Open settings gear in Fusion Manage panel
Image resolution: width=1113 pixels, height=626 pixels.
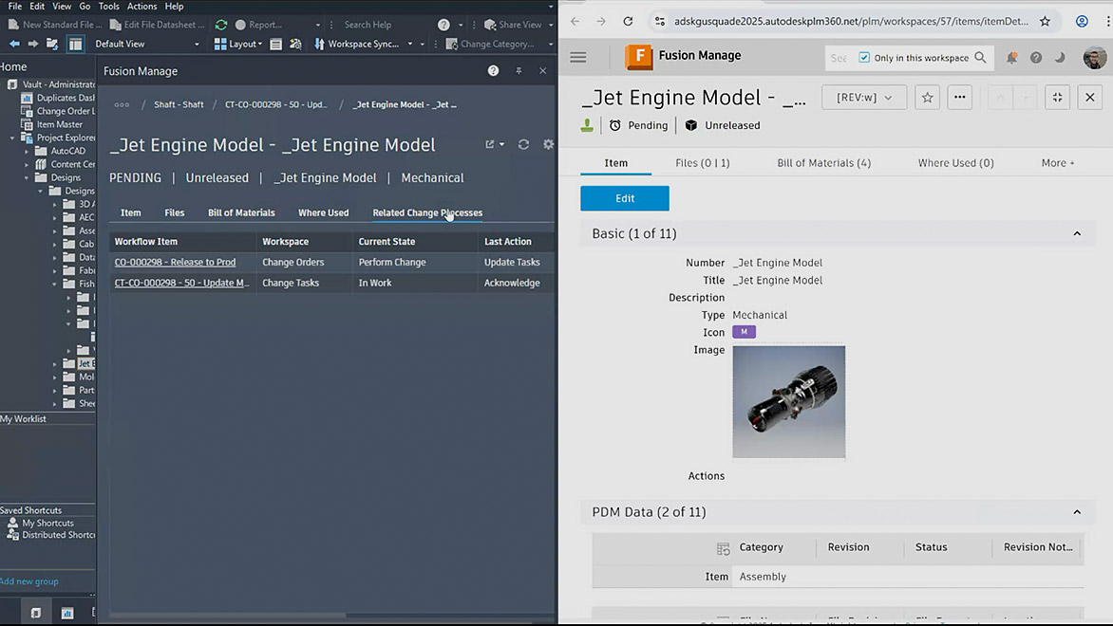coord(548,144)
